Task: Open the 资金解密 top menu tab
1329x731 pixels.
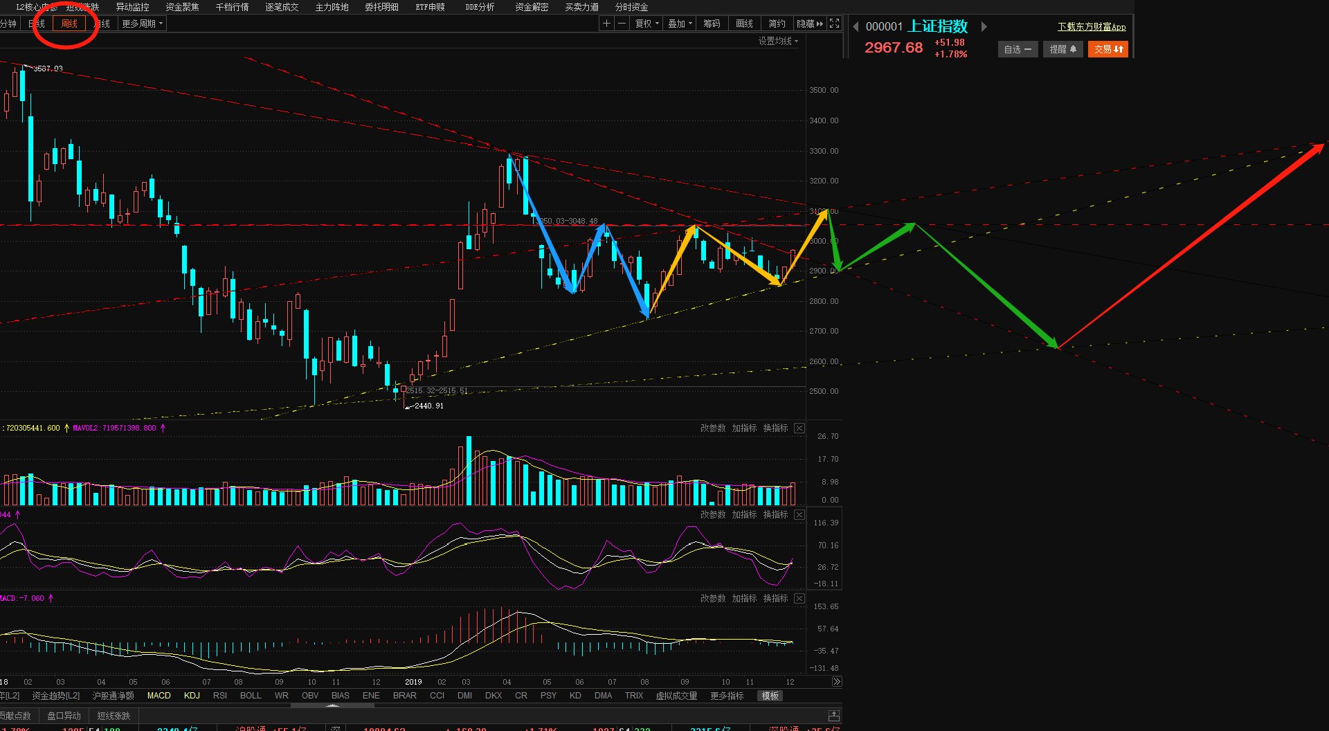Action: pyautogui.click(x=532, y=7)
